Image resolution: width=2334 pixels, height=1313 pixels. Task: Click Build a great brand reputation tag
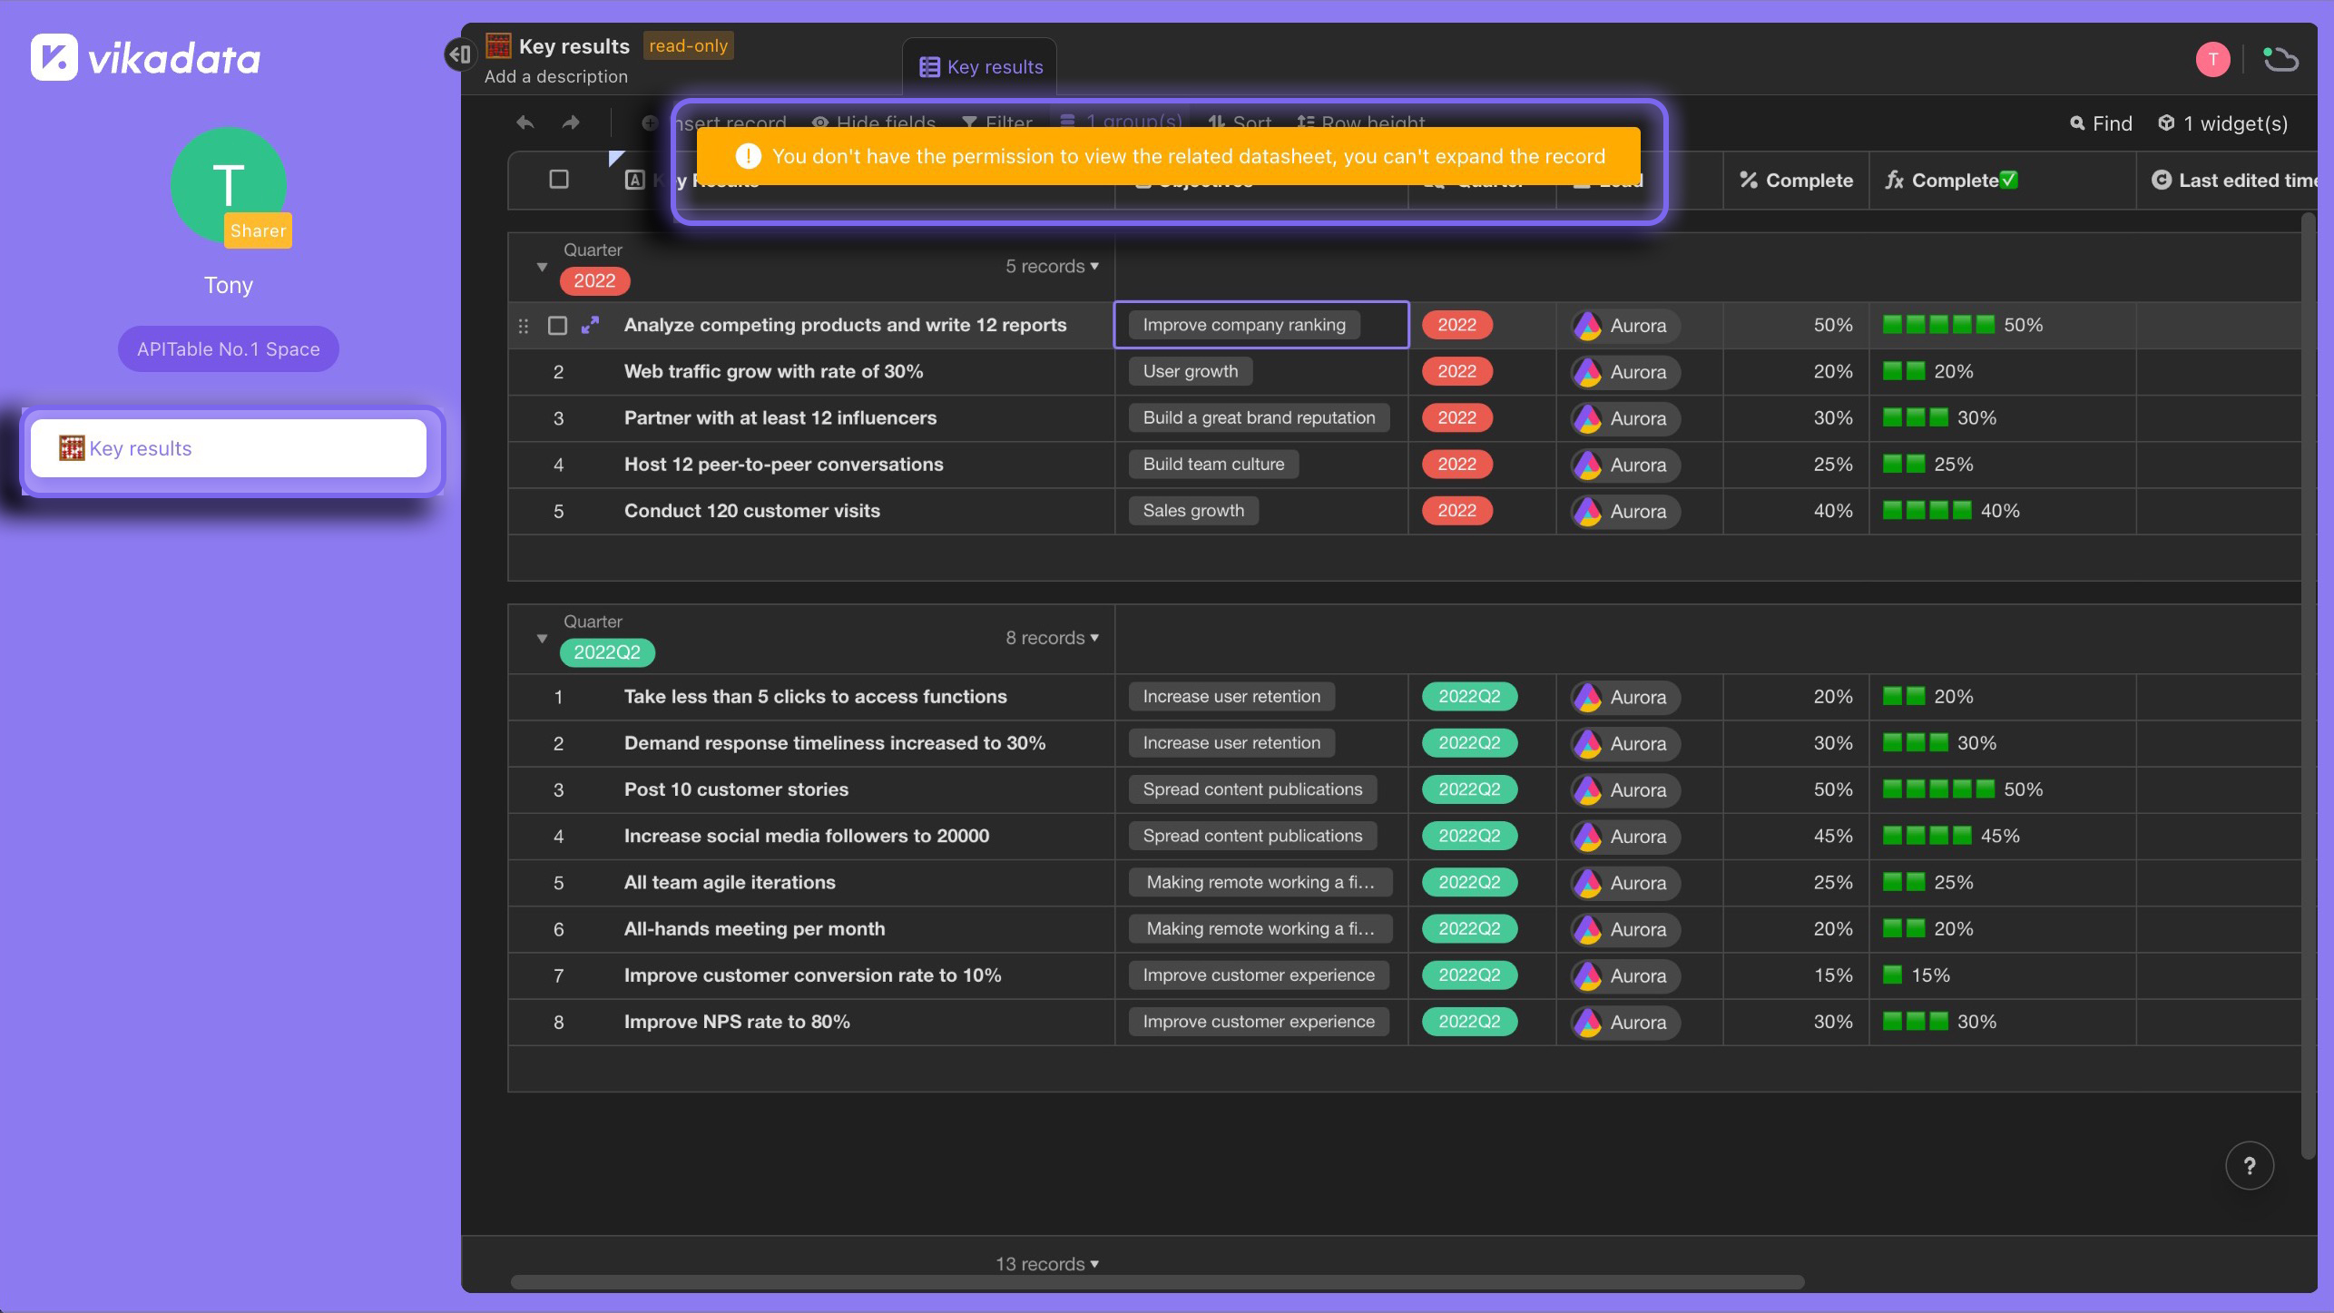[x=1259, y=418]
